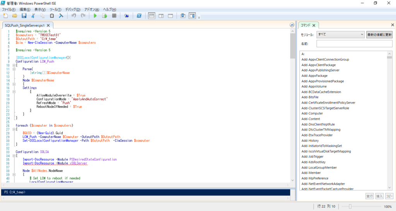Show command window icon
Image resolution: width=396 pixels, height=211 pixels.
183,16
